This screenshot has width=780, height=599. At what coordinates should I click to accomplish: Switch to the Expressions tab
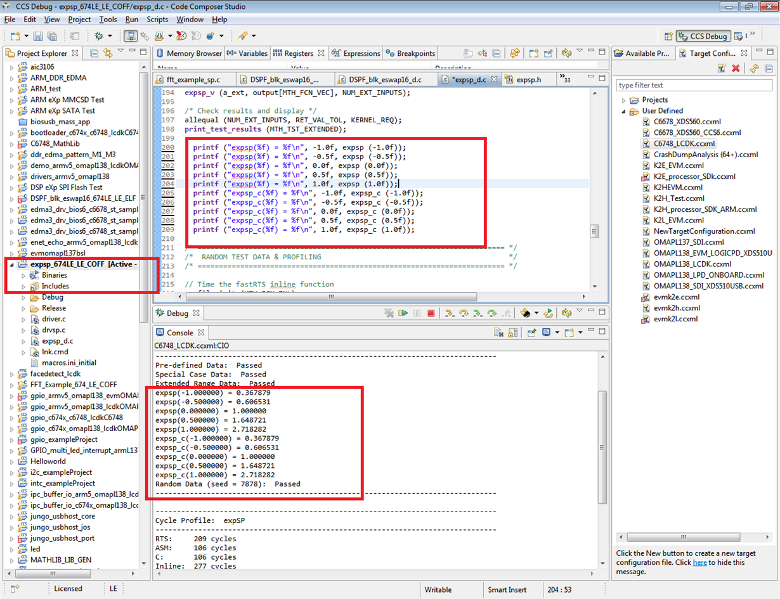coord(355,53)
